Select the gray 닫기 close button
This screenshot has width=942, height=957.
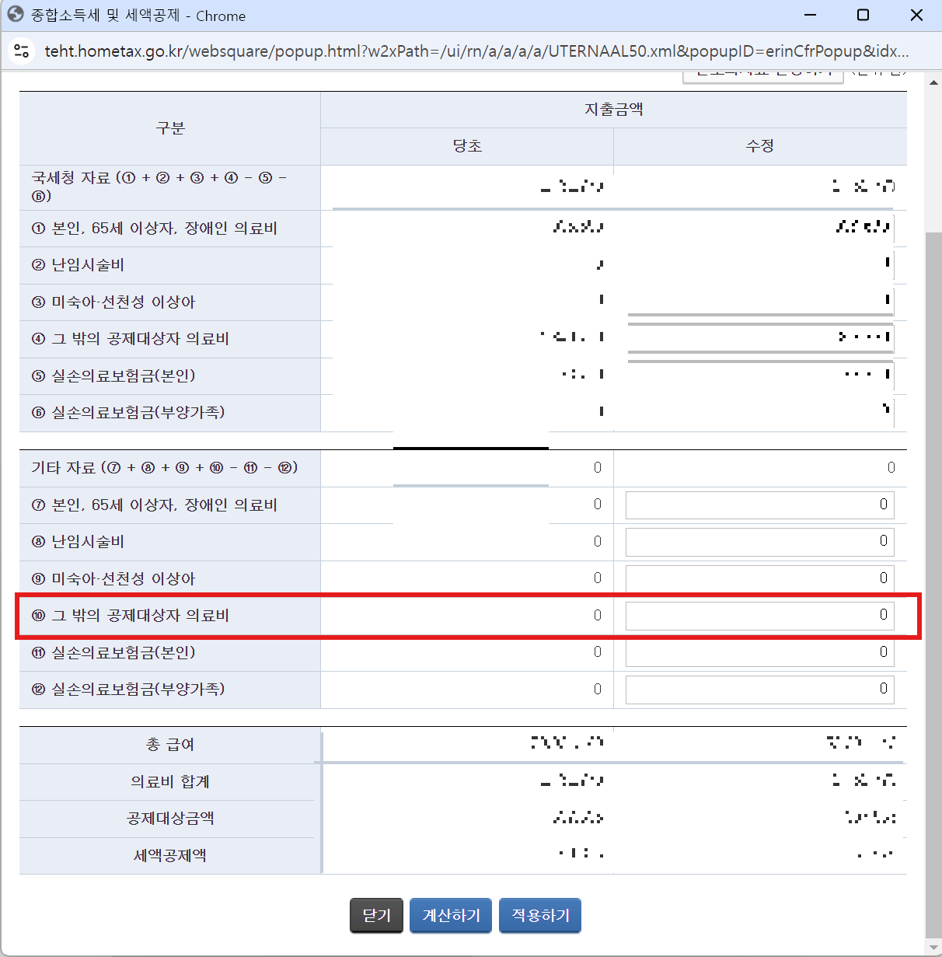[376, 915]
